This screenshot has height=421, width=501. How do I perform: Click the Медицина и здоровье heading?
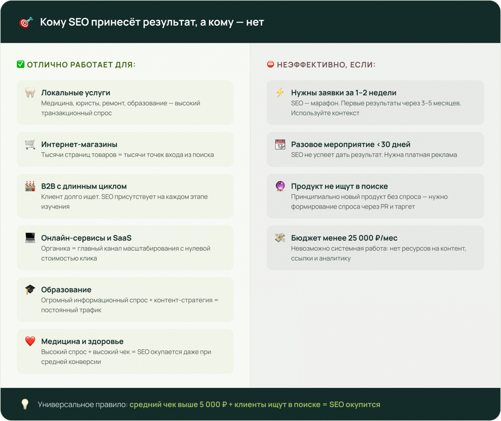point(82,341)
